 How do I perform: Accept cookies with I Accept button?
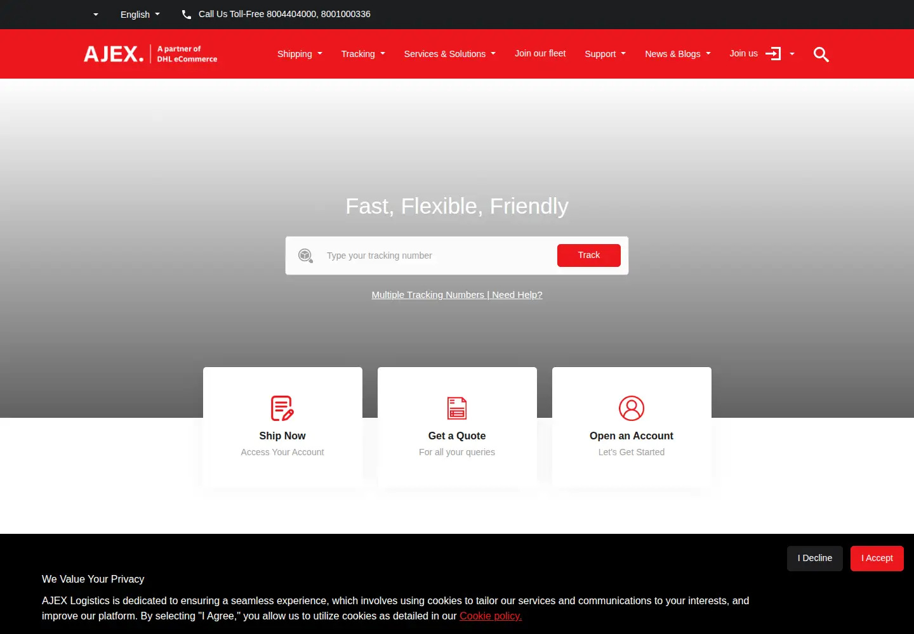coord(877,559)
